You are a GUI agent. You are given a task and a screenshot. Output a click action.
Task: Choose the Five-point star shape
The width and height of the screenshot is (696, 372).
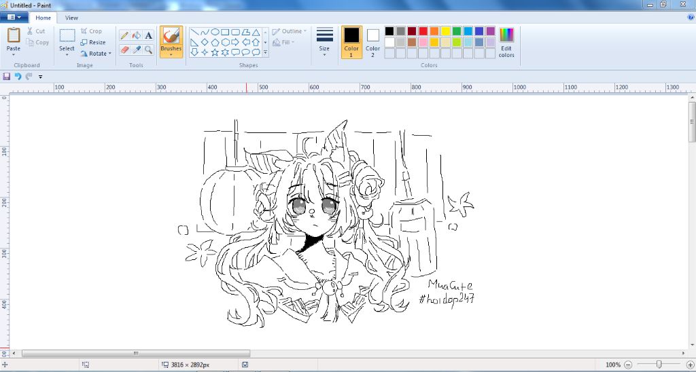click(215, 52)
